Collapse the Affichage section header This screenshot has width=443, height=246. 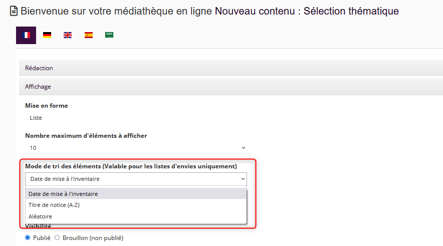(38, 87)
